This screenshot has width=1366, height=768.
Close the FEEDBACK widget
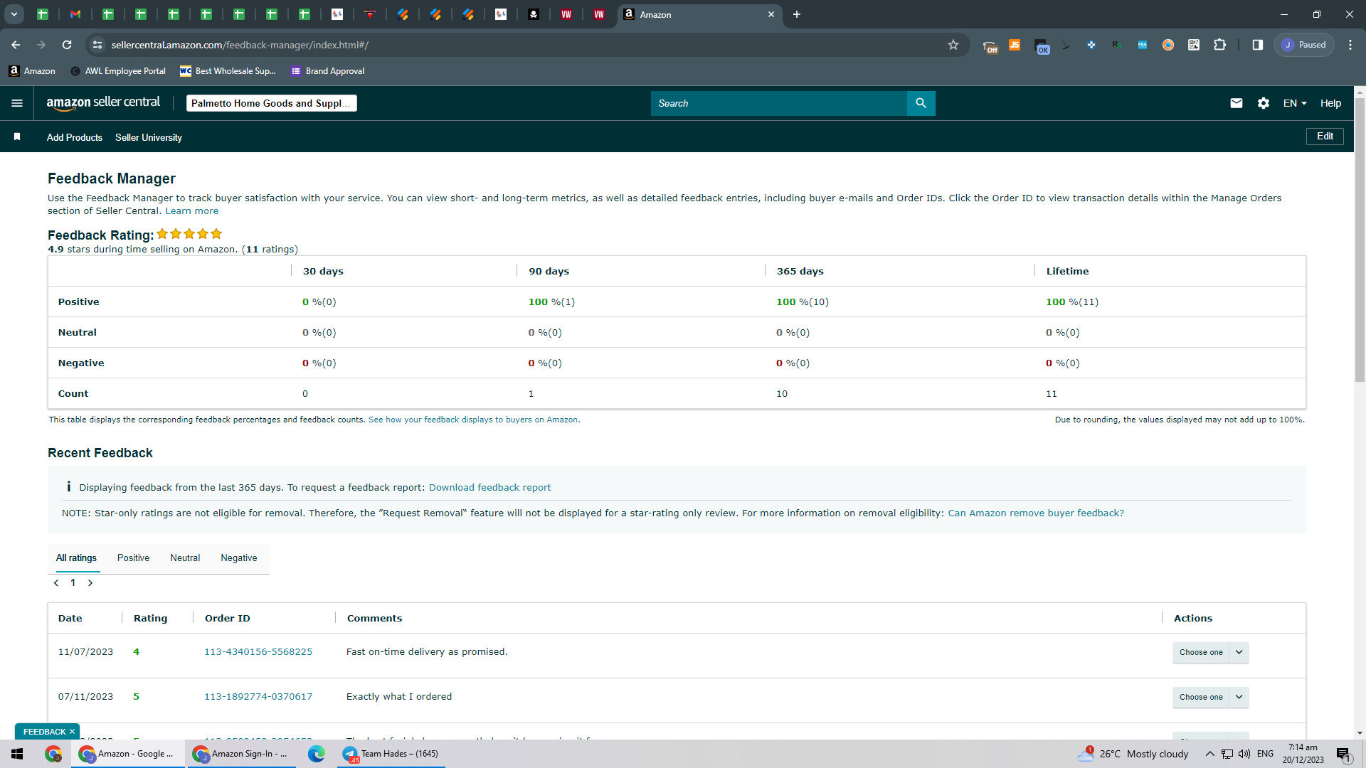(72, 732)
